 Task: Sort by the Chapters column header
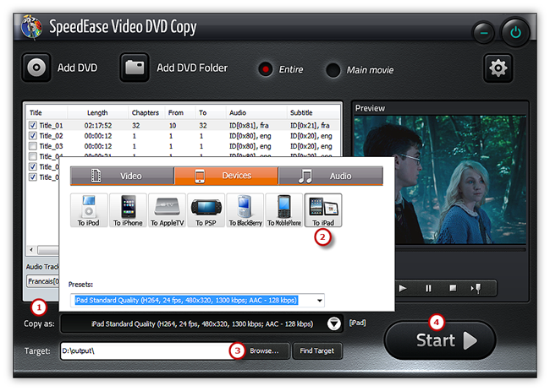146,112
